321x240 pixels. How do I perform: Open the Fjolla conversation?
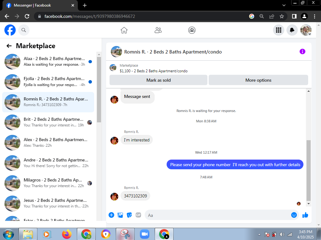(48, 82)
